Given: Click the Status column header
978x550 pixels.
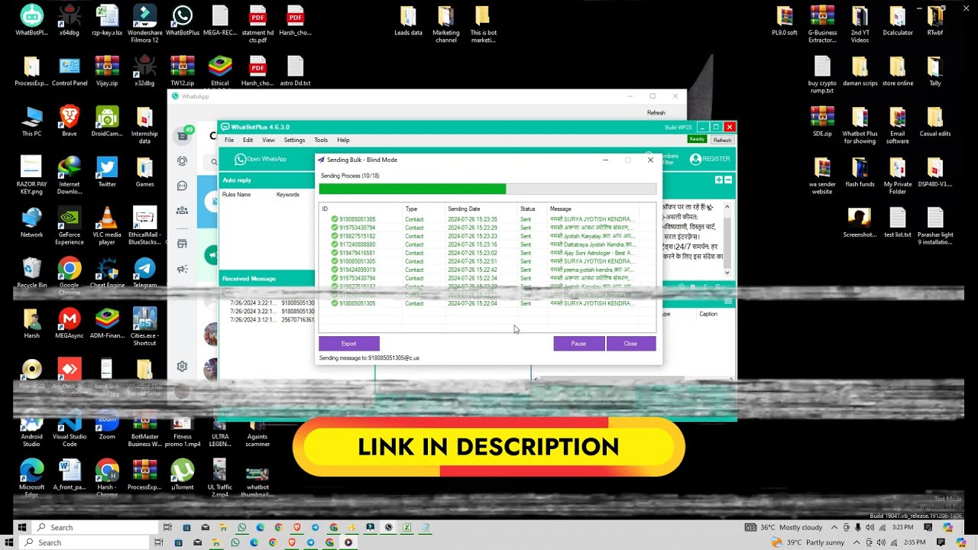Looking at the screenshot, I should coord(533,209).
